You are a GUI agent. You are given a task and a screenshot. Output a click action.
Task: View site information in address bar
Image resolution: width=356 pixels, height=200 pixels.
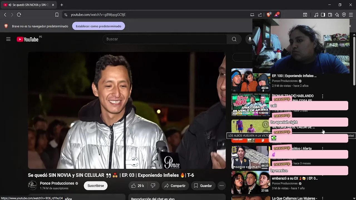[x=66, y=15]
